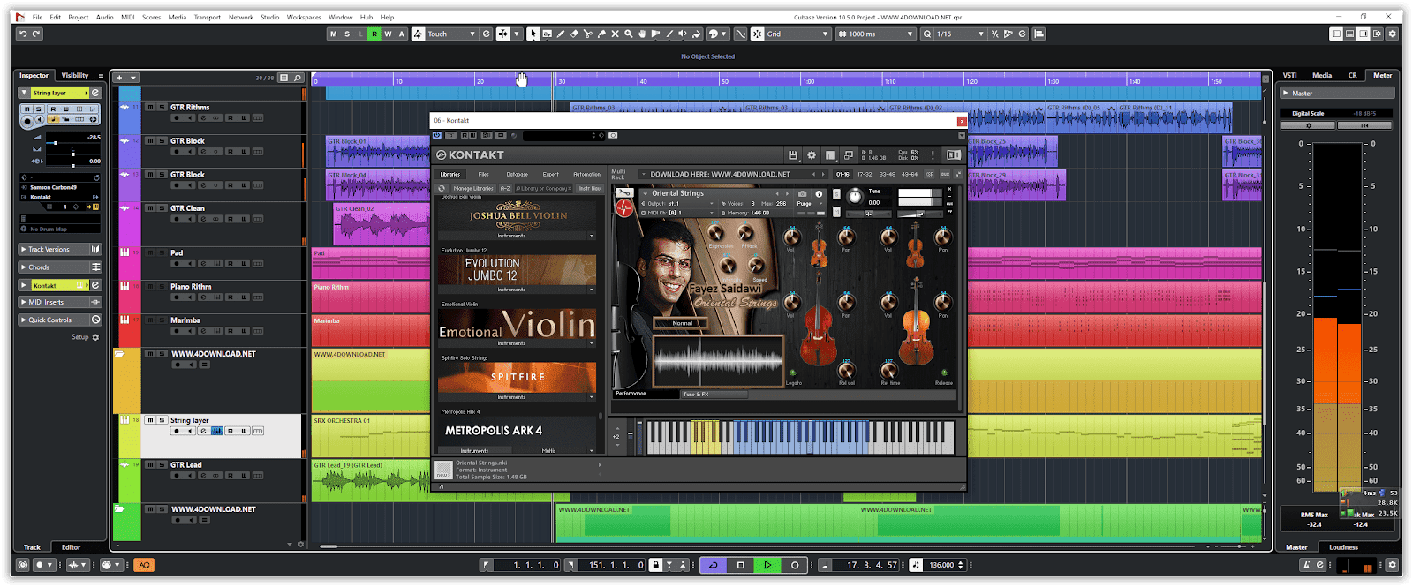Expand MIDI Inserts section

point(60,302)
